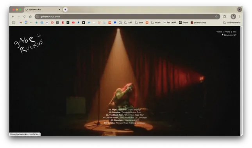Open the Chrome profile avatar
Viewport: 252px width, 148px height.
tap(233, 16)
